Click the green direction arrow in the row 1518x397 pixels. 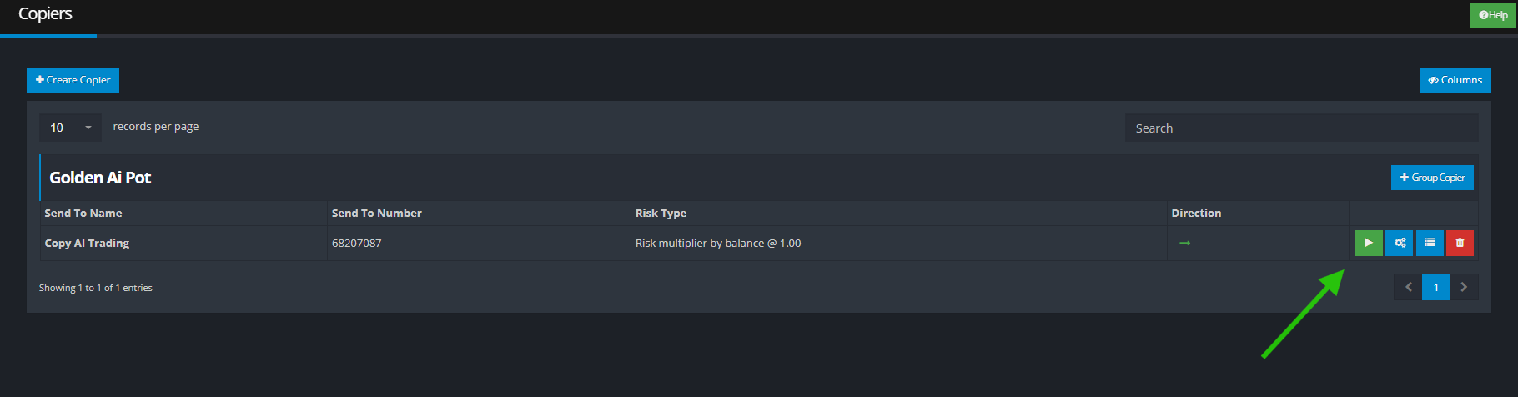pos(1184,243)
